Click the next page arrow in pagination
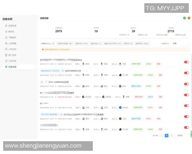This screenshot has width=192, height=154. tap(172, 135)
